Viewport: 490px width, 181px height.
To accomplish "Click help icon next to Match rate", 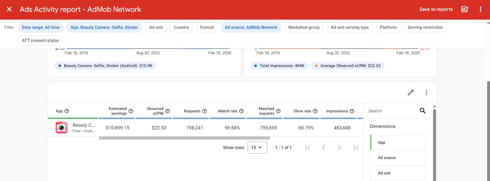I will coord(241,111).
